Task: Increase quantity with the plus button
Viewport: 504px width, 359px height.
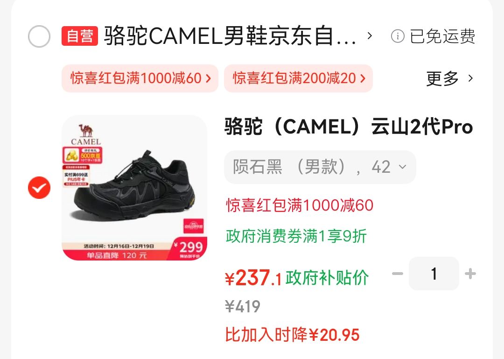Action: point(470,274)
